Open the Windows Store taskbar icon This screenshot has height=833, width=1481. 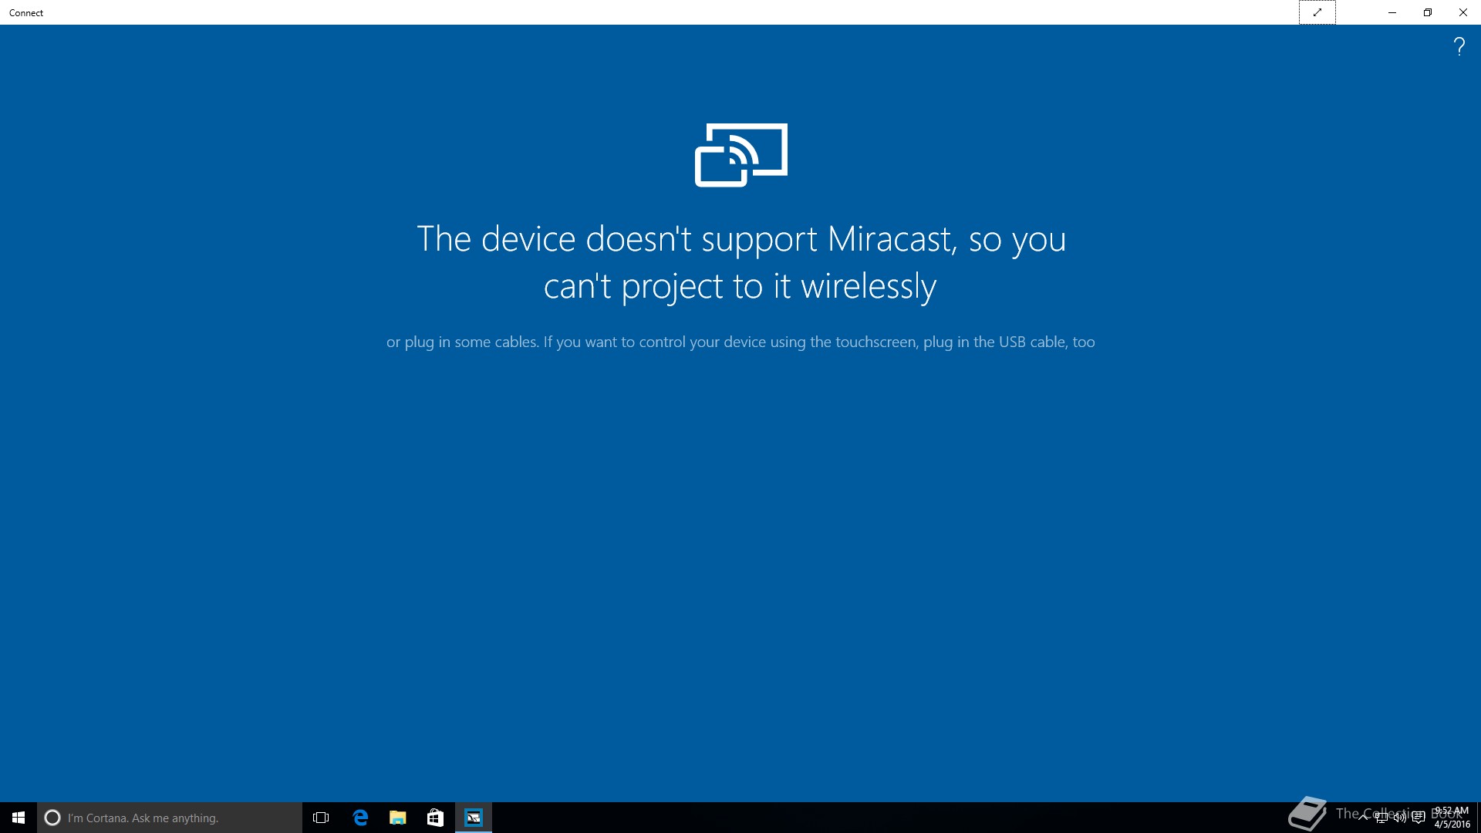point(436,818)
